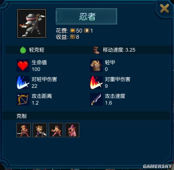The height and width of the screenshot is (170, 174).
Task: Select the red armored swordsman counter unit
Action: click(23, 130)
